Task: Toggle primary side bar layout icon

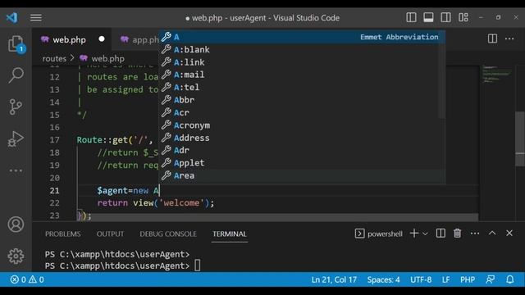Action: point(411,17)
